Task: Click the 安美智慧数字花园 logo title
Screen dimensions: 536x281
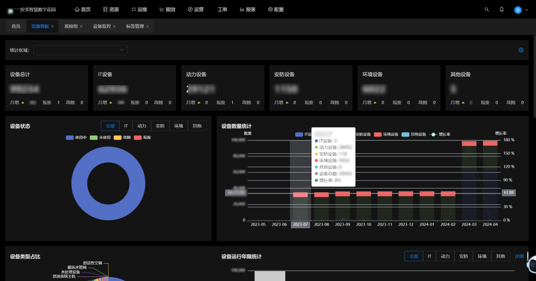Action: (x=38, y=9)
